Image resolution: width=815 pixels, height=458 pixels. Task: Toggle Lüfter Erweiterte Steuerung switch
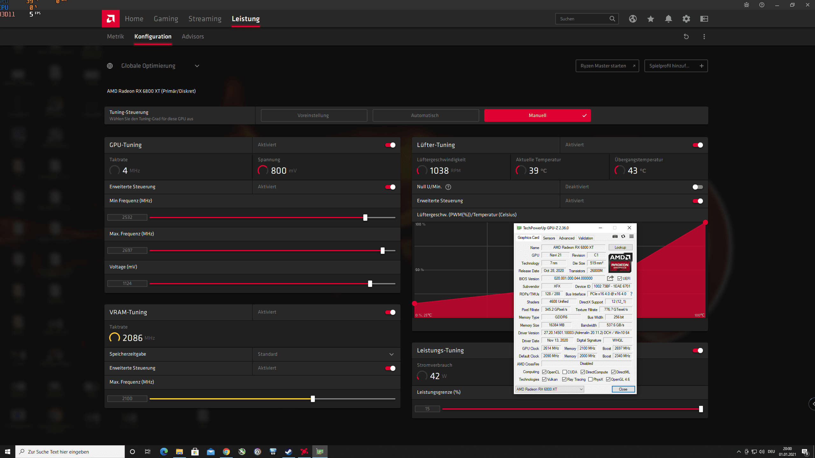[x=698, y=201]
